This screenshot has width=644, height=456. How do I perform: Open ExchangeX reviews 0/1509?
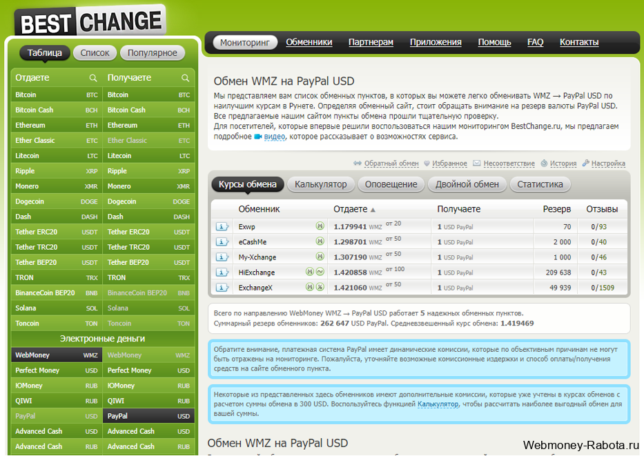[x=603, y=288]
